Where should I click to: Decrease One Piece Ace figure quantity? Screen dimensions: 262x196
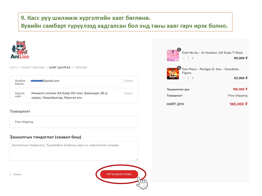point(184,78)
